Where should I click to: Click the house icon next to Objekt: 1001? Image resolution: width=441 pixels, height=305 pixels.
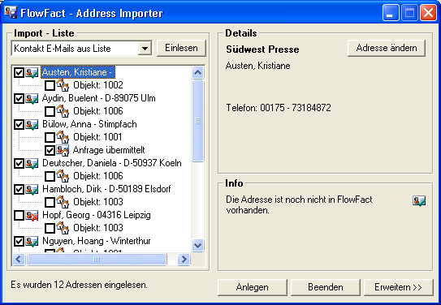pos(63,137)
